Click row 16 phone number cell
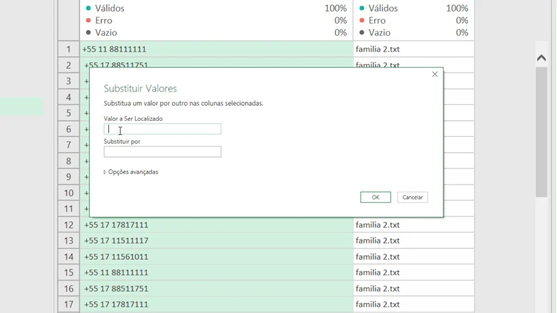 coord(216,288)
